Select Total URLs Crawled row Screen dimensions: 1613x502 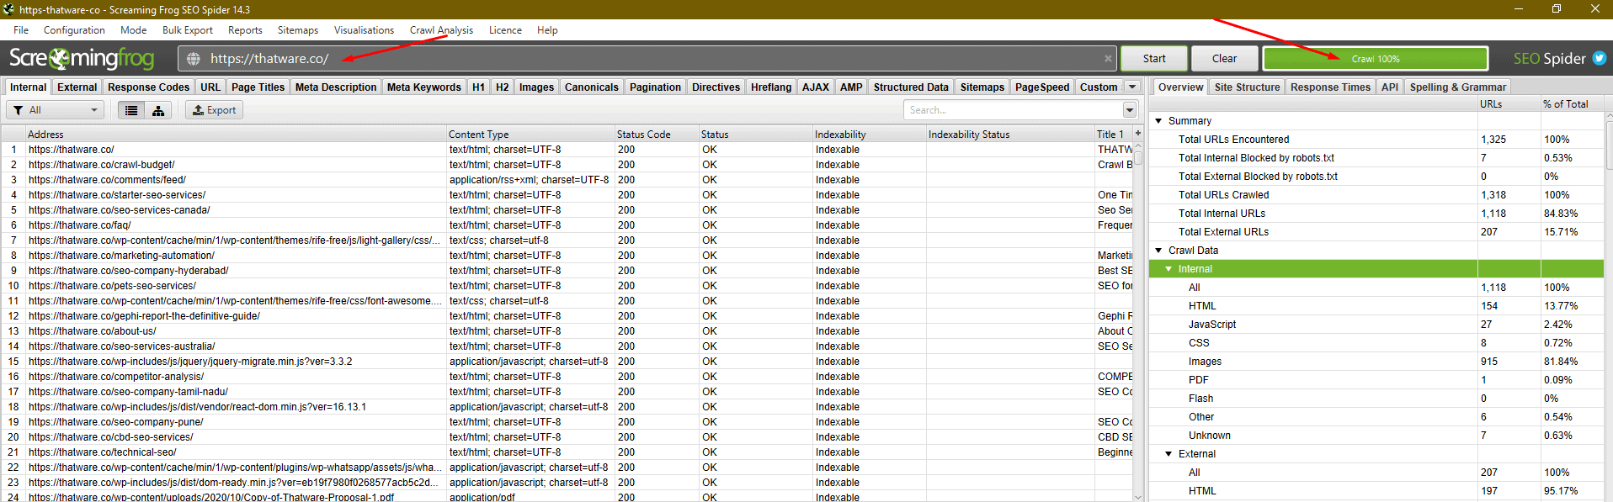tap(1377, 195)
